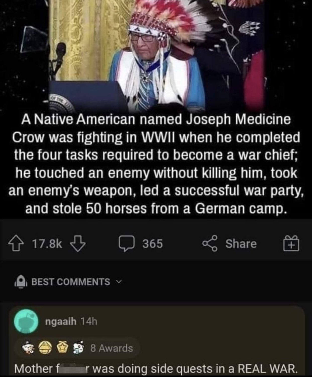Tap the share icon next to Share
The width and height of the screenshot is (312, 377).
210,243
